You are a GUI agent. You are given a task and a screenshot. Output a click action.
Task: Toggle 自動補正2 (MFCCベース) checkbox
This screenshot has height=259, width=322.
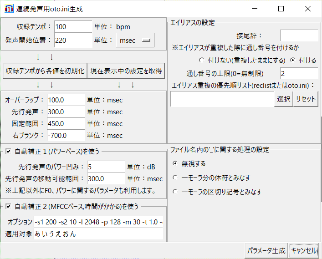[8, 206]
